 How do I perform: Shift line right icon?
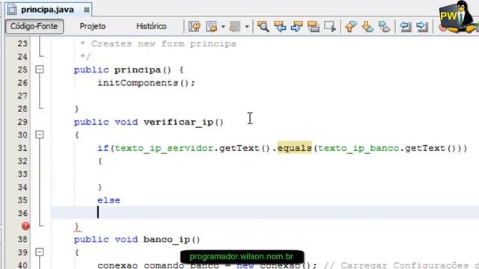(x=422, y=27)
